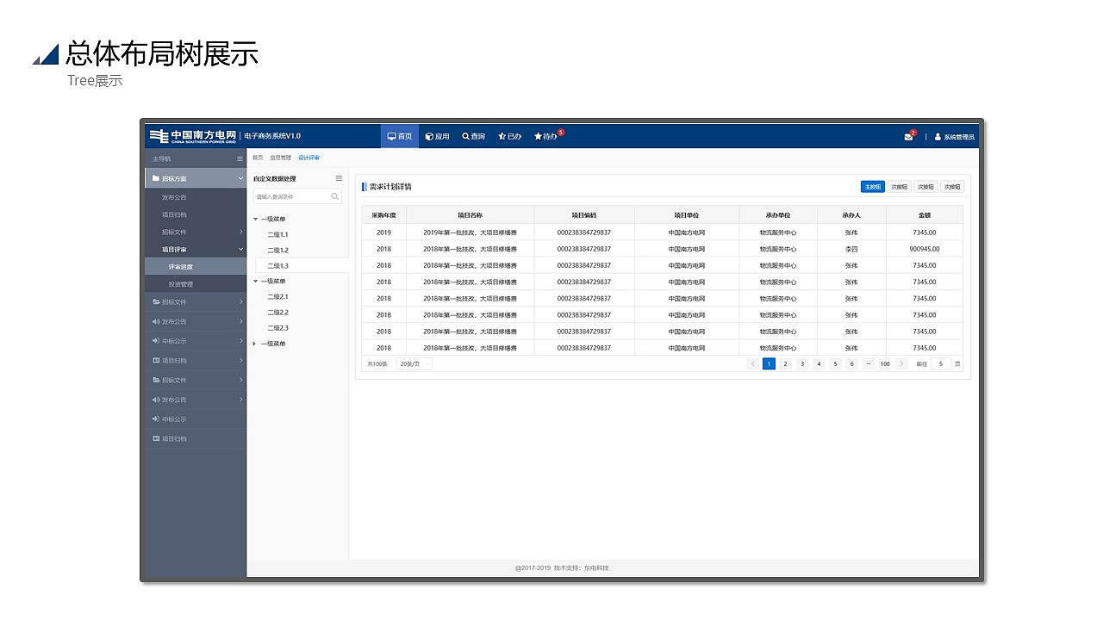
Task: Select the highlighted 评审进度 menu item
Action: pyautogui.click(x=195, y=267)
